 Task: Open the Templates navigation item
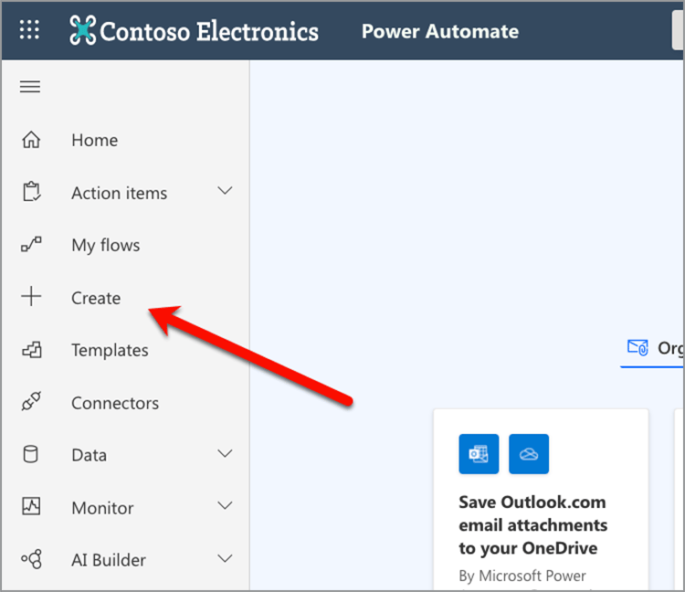(110, 350)
